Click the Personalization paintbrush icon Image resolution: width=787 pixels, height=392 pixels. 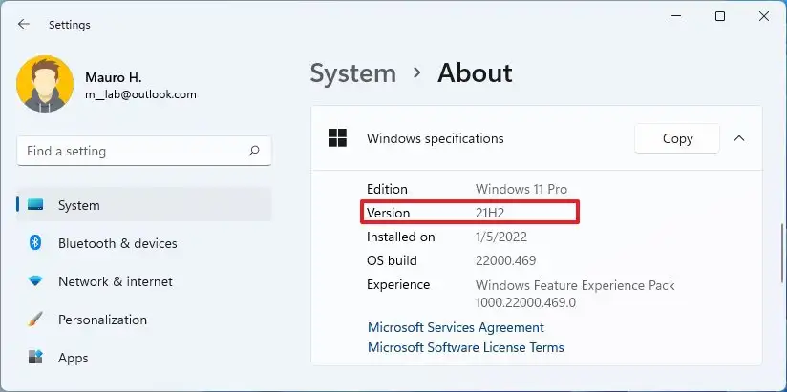pos(35,320)
